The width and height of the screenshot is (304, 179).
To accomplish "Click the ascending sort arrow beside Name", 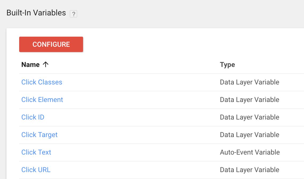I will (46, 65).
